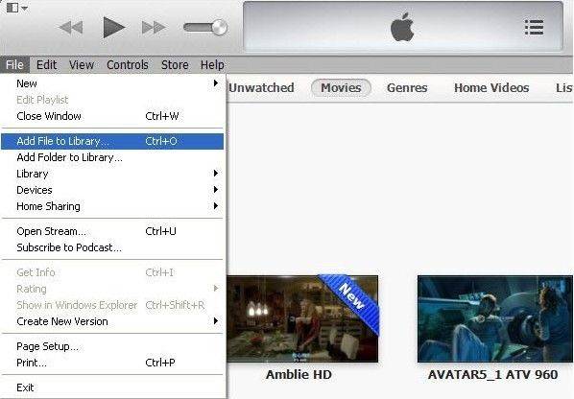
Task: Open the Help menu
Action: [212, 64]
